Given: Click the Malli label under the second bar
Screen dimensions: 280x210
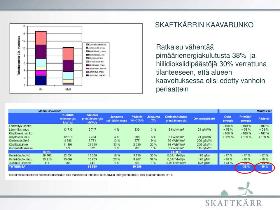Looking at the screenshot, I should click(68, 89).
